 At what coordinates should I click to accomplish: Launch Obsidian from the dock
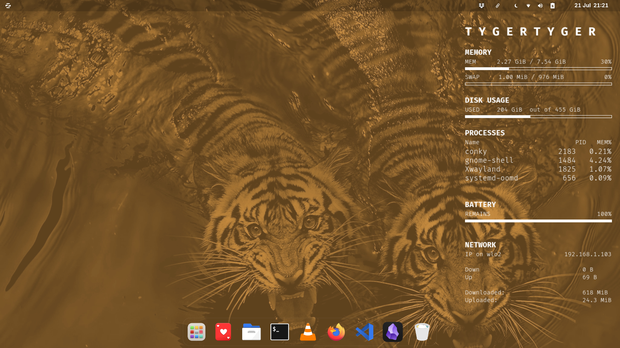(x=393, y=332)
